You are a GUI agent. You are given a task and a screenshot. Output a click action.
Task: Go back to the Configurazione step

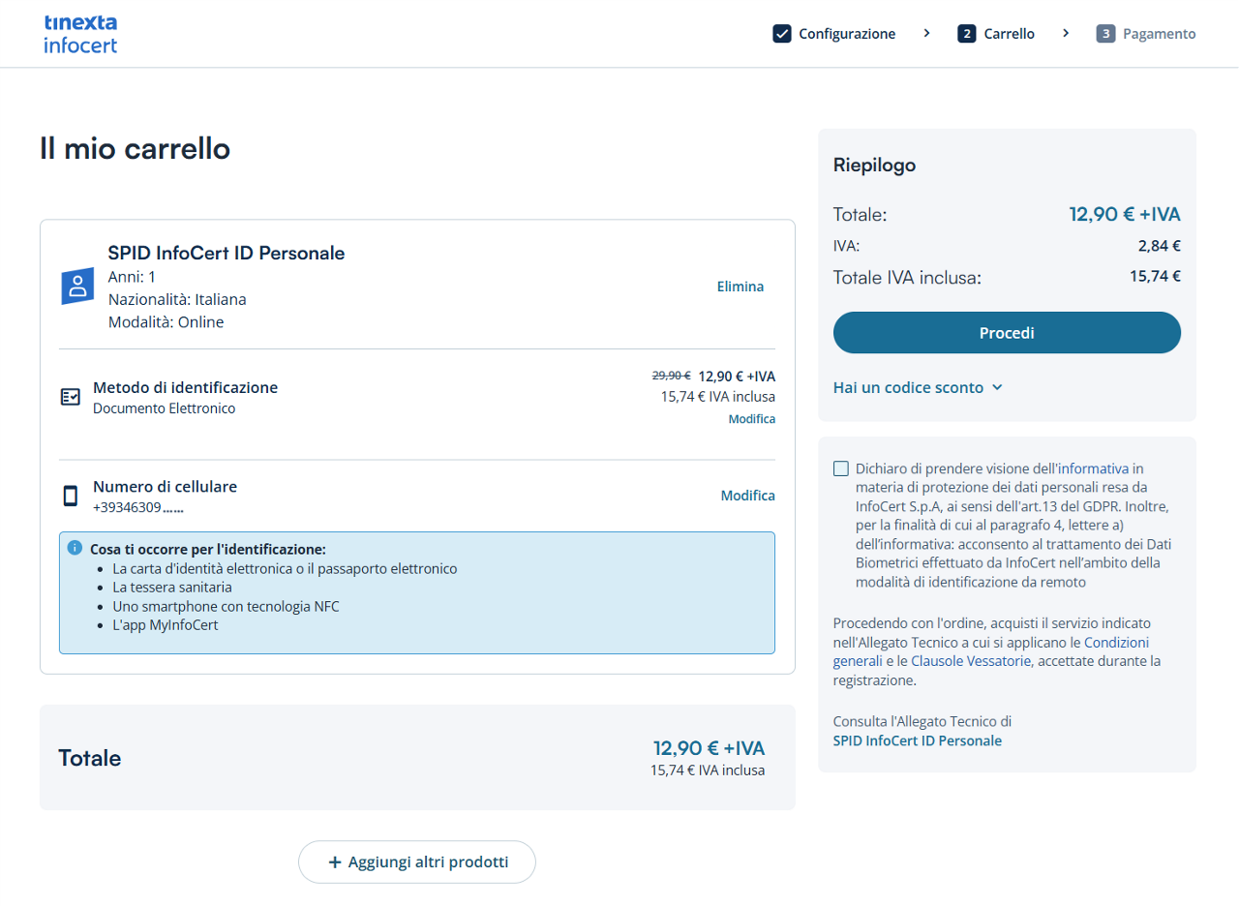(847, 34)
